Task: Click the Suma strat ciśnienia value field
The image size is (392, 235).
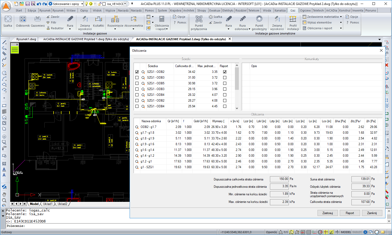Action: point(361,179)
